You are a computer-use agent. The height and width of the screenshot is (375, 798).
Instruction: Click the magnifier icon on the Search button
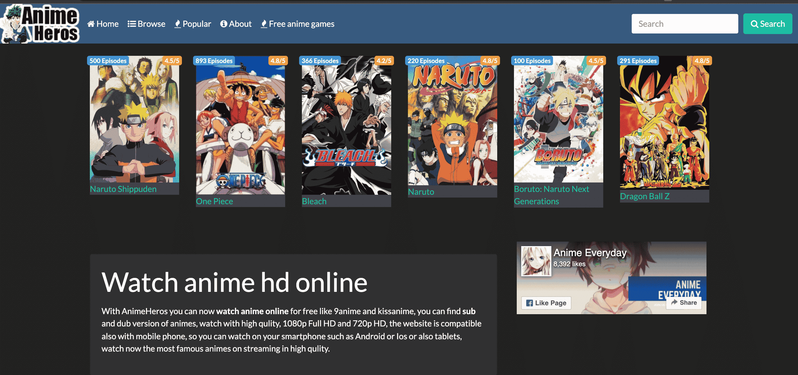coord(755,23)
